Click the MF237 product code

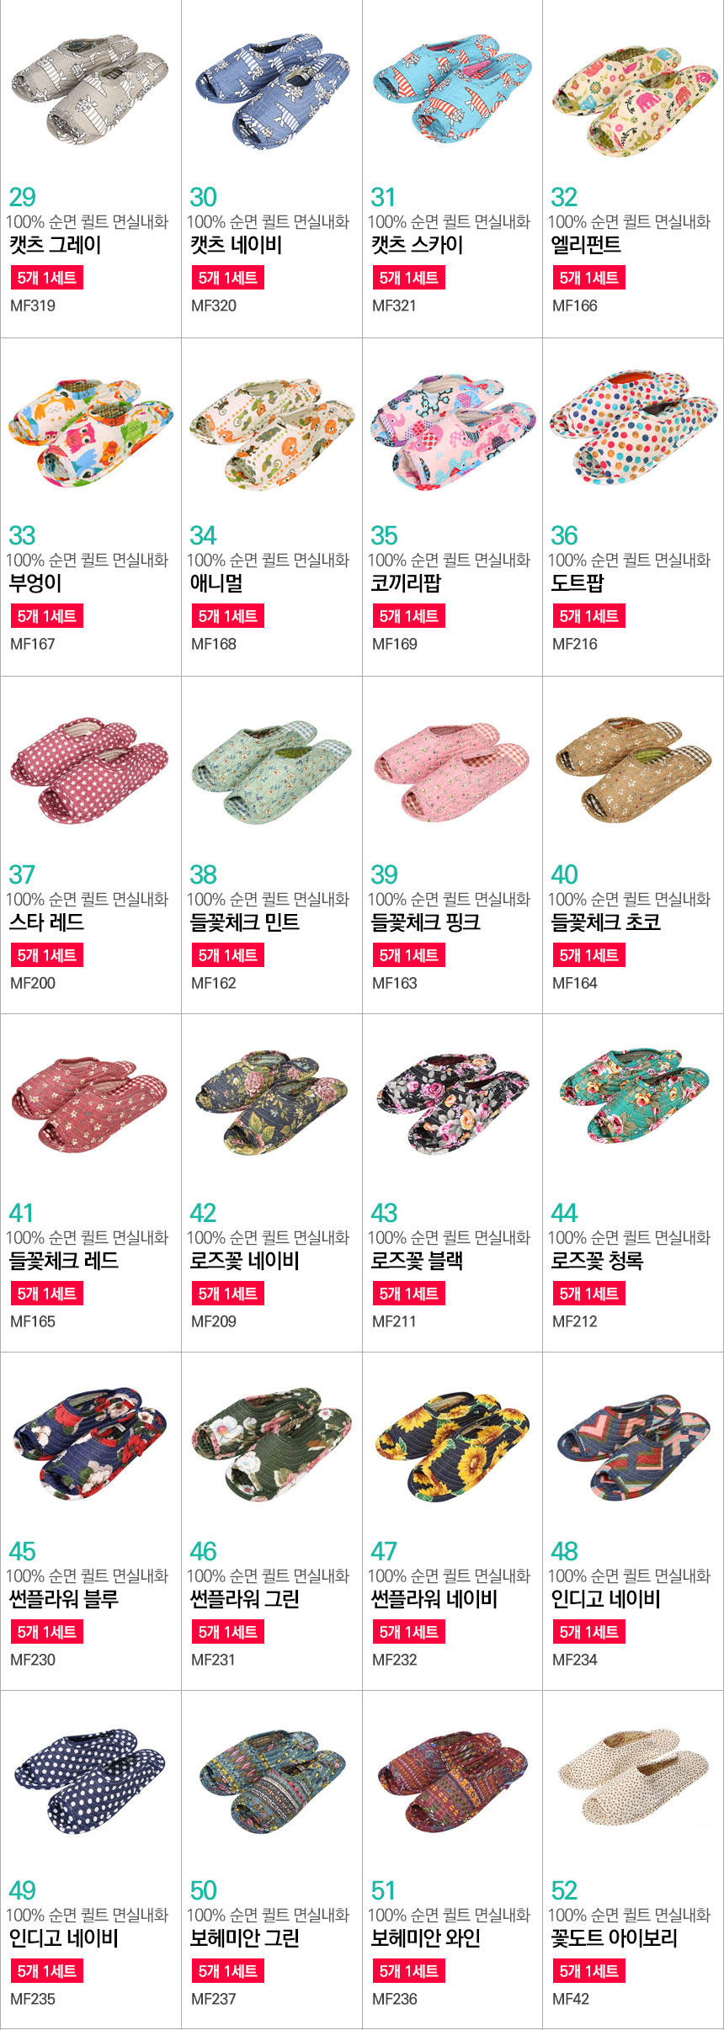pyautogui.click(x=214, y=1998)
